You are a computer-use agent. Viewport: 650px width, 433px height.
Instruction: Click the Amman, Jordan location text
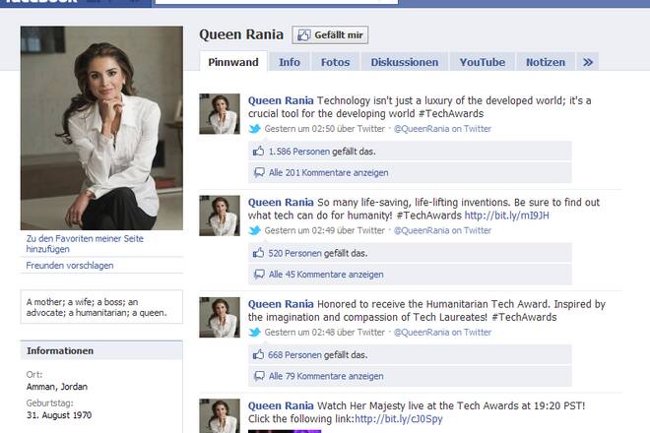[57, 387]
